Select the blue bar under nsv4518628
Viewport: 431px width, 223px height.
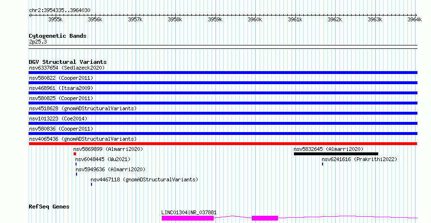[x=223, y=113]
